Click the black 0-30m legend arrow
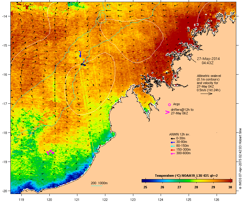The image size is (244, 202). pyautogui.click(x=173, y=138)
